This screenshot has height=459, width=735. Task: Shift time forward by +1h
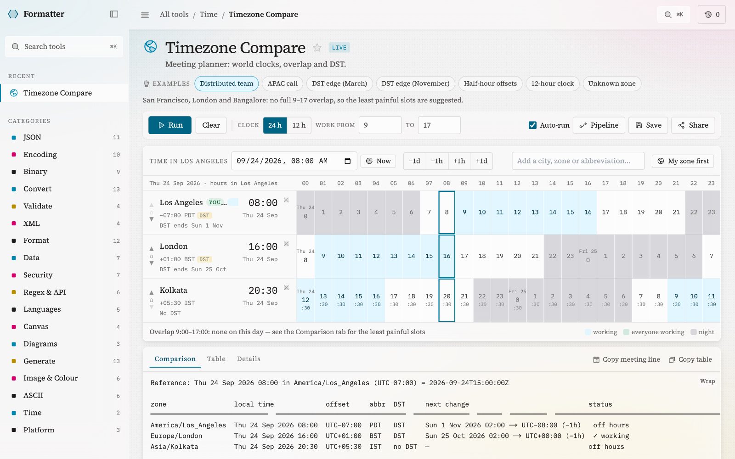[x=459, y=161]
